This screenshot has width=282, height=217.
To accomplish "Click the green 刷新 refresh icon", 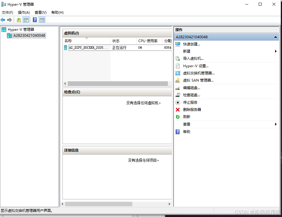I will click(178, 117).
